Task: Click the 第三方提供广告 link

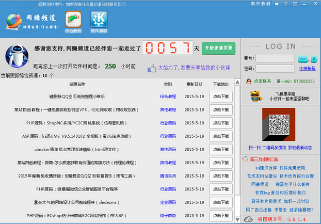Action: 264,159
